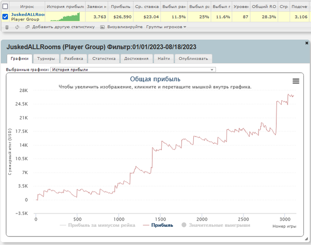Image resolution: width=311 pixels, height=245 pixels.
Task: Click the Визуализируйте link
Action: (125, 27)
